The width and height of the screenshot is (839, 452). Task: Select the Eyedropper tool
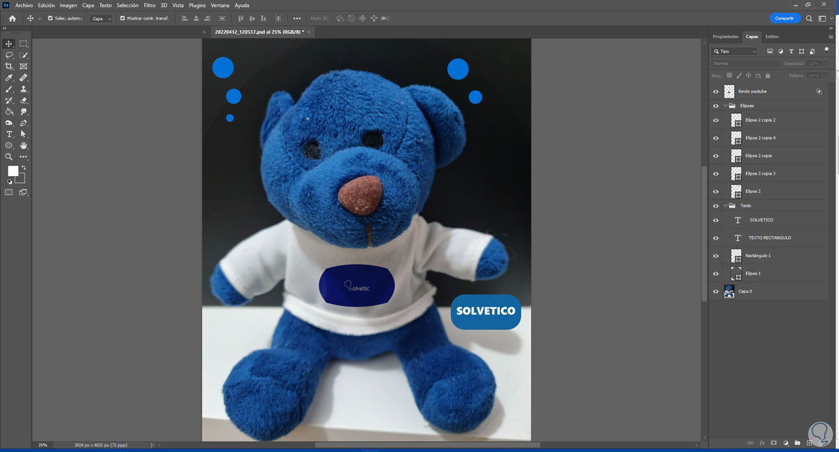coord(9,78)
